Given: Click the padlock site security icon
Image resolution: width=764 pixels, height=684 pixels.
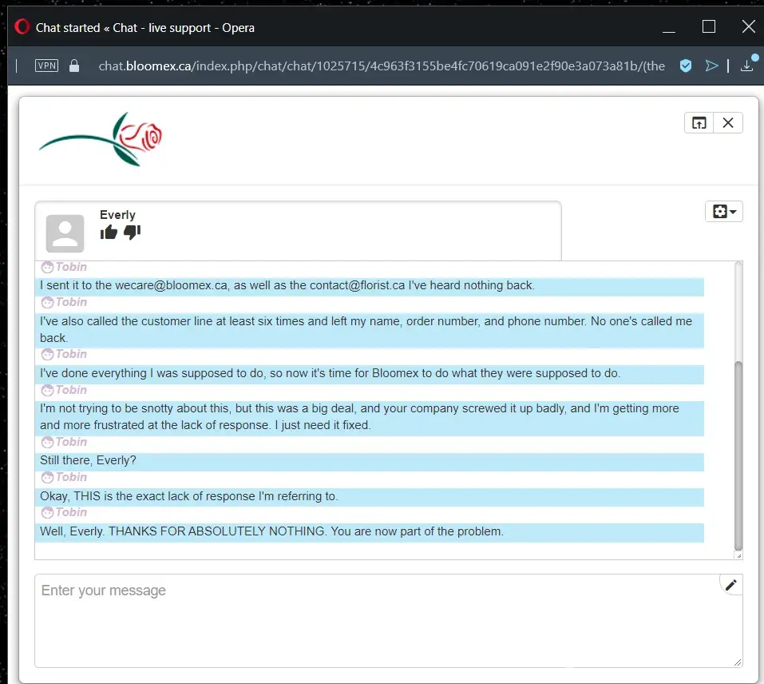Looking at the screenshot, I should click(x=74, y=66).
